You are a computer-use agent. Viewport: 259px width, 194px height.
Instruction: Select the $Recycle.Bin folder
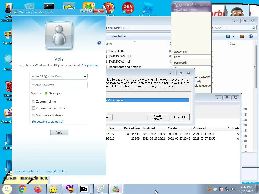pos(117,51)
